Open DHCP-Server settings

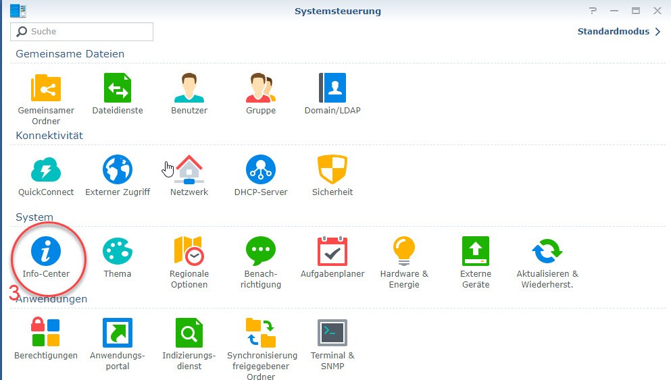[x=261, y=170]
